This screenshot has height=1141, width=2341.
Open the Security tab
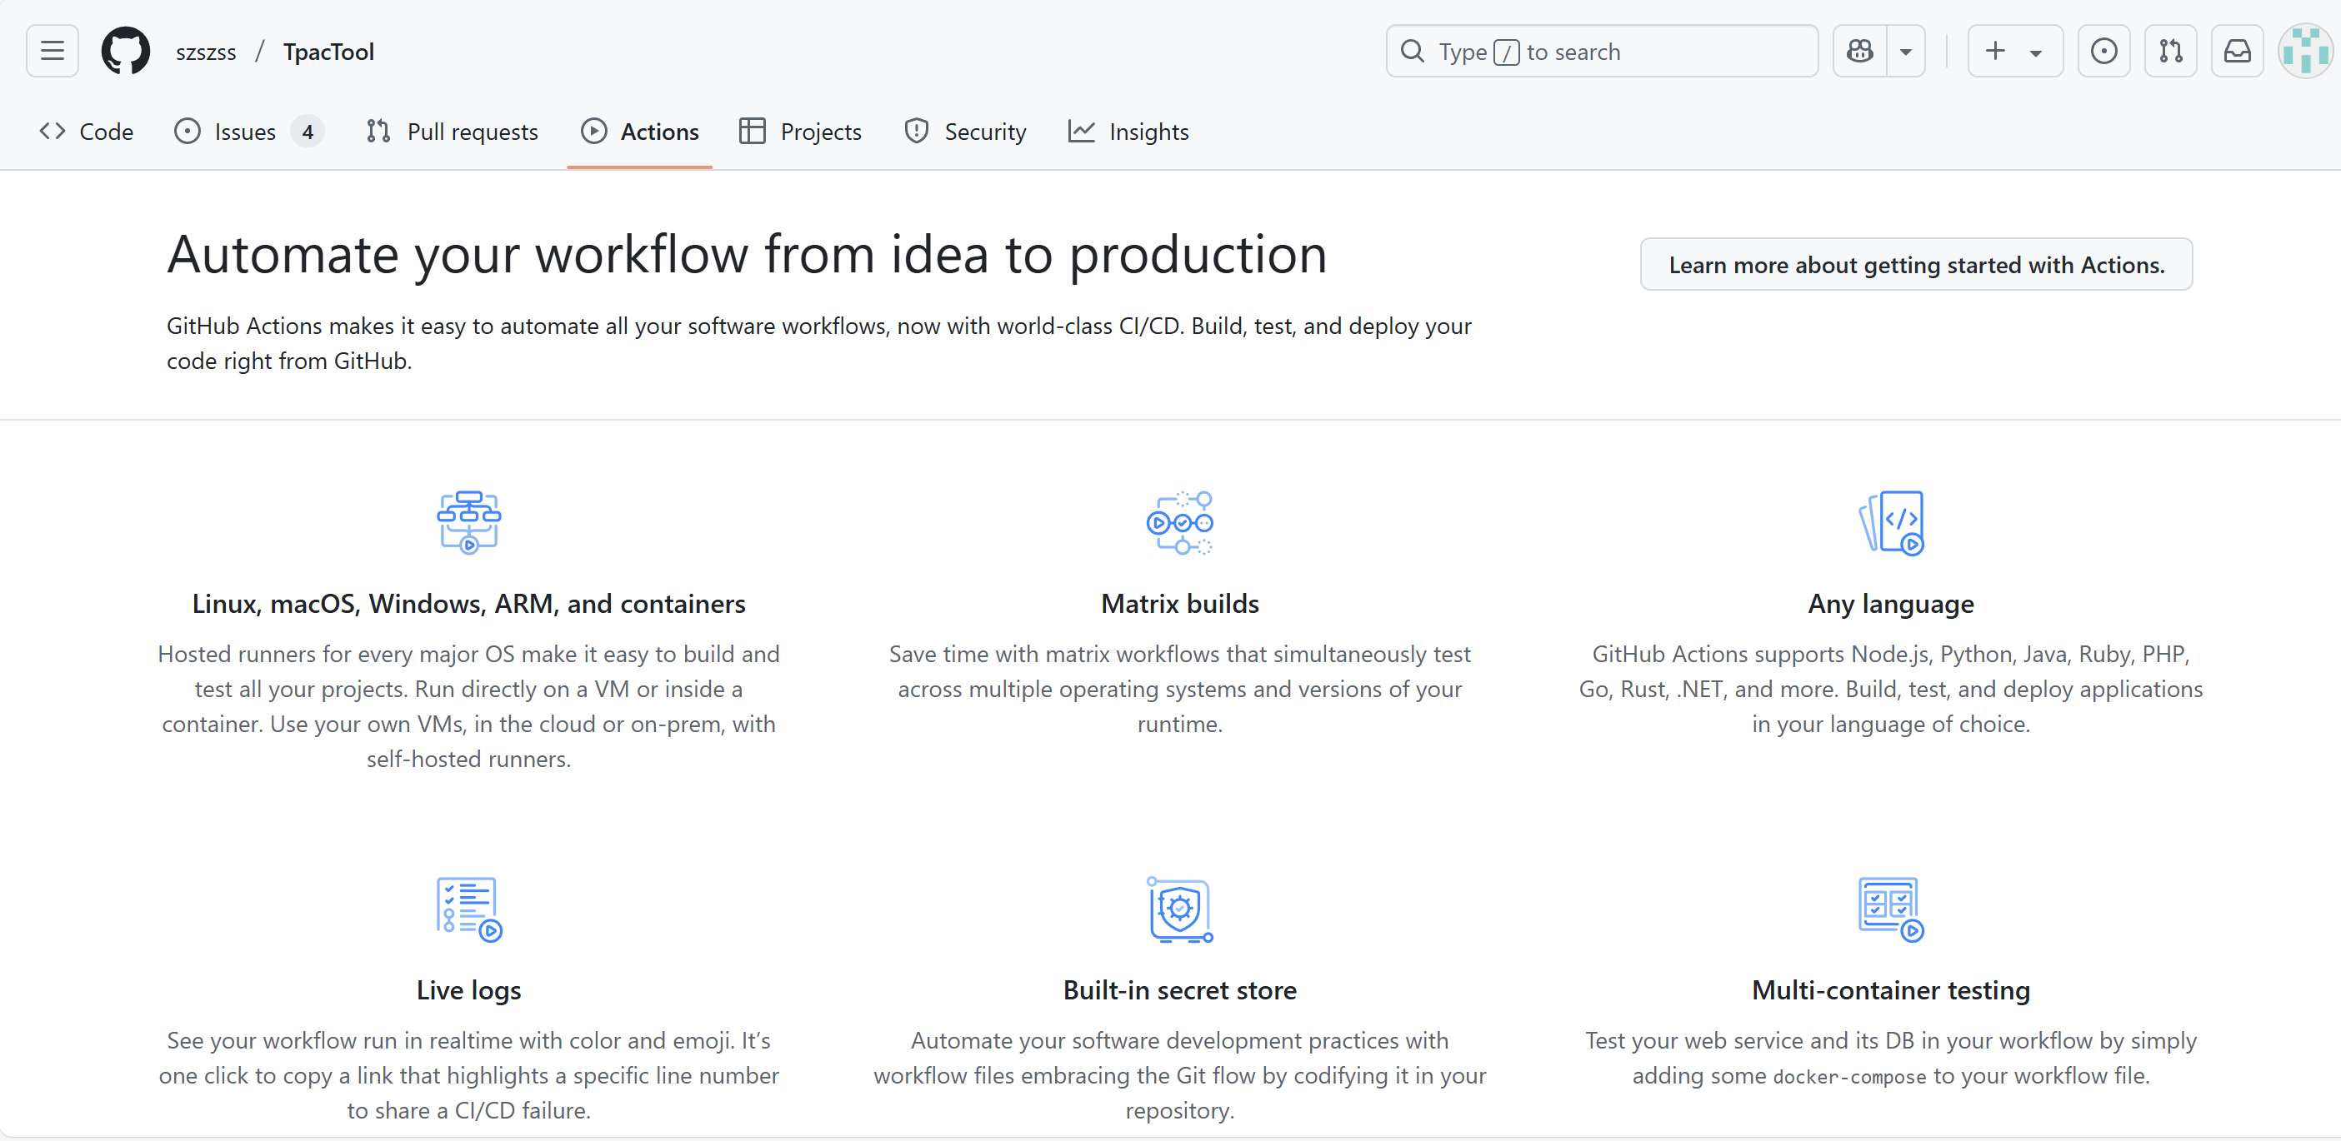(965, 132)
